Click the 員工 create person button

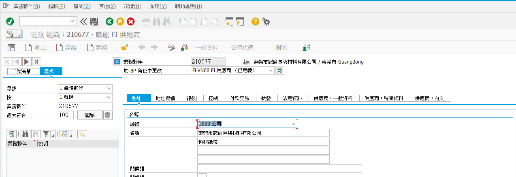click(x=36, y=48)
